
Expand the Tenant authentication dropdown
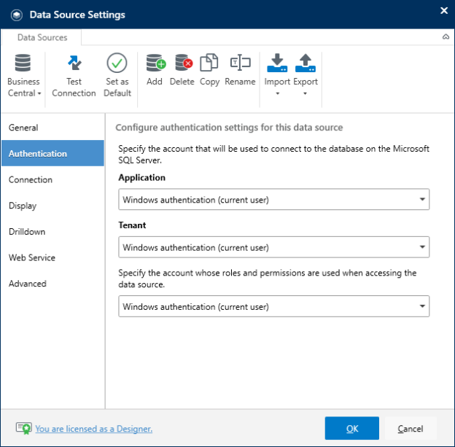(273, 247)
